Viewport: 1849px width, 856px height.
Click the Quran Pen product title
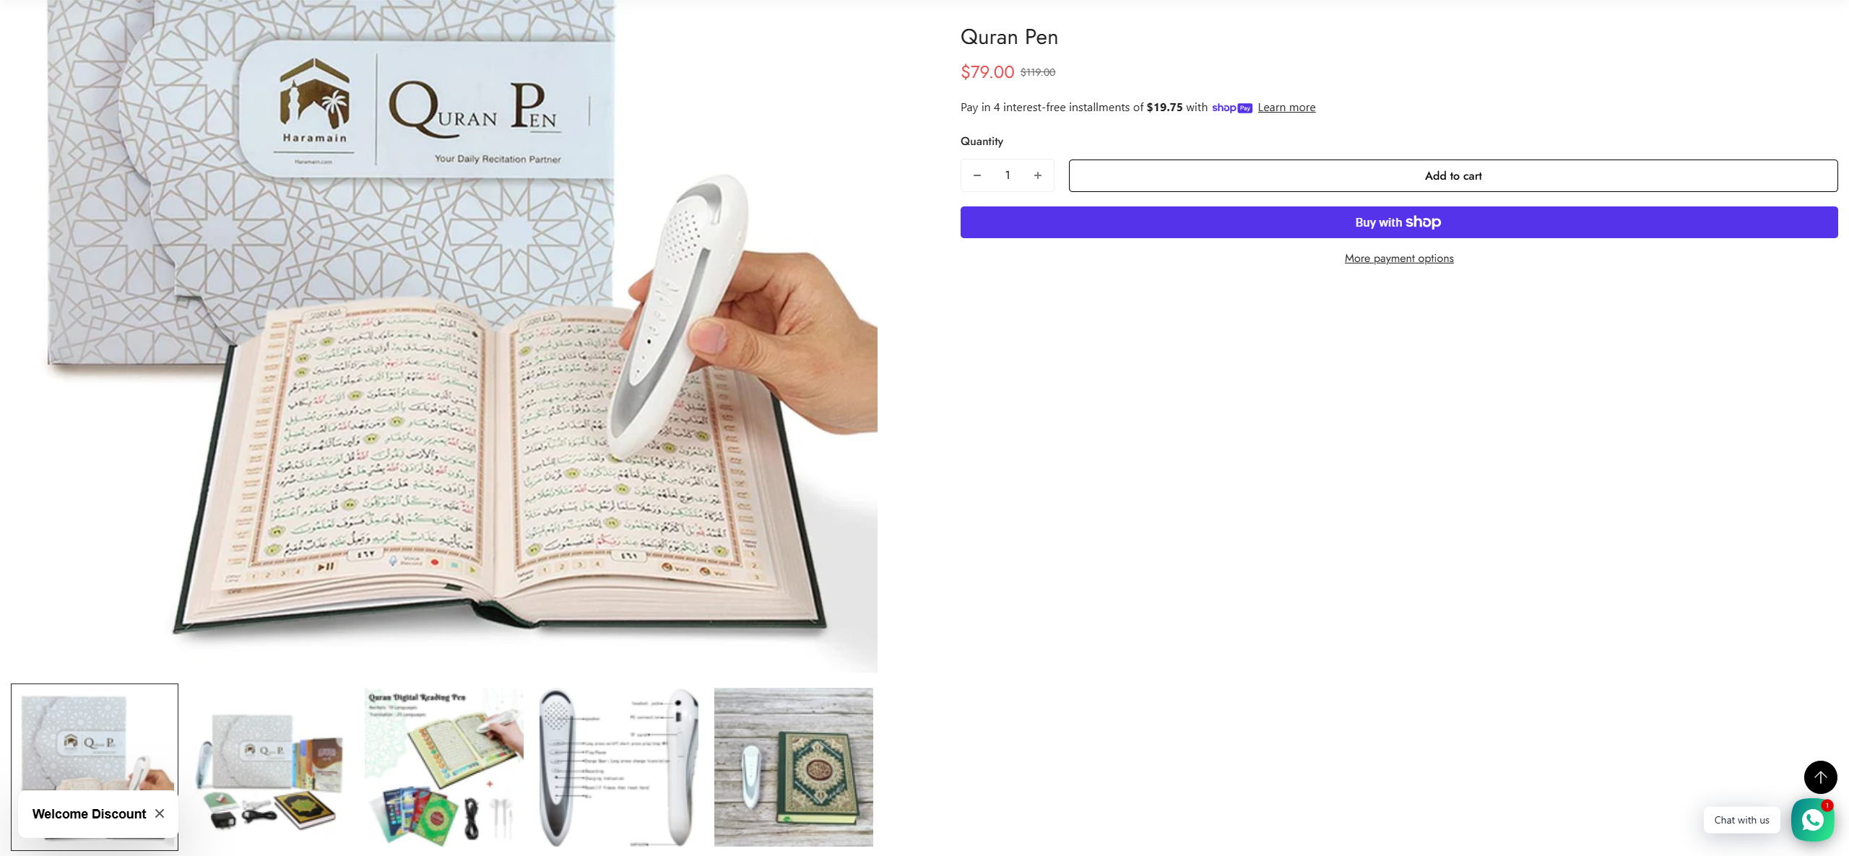click(x=1009, y=37)
